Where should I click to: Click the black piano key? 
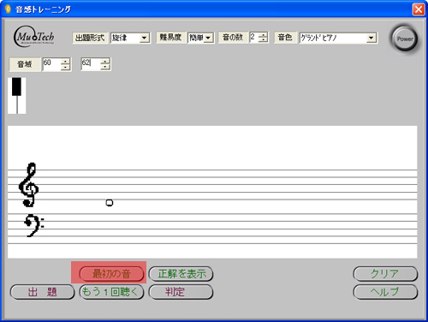point(16,86)
